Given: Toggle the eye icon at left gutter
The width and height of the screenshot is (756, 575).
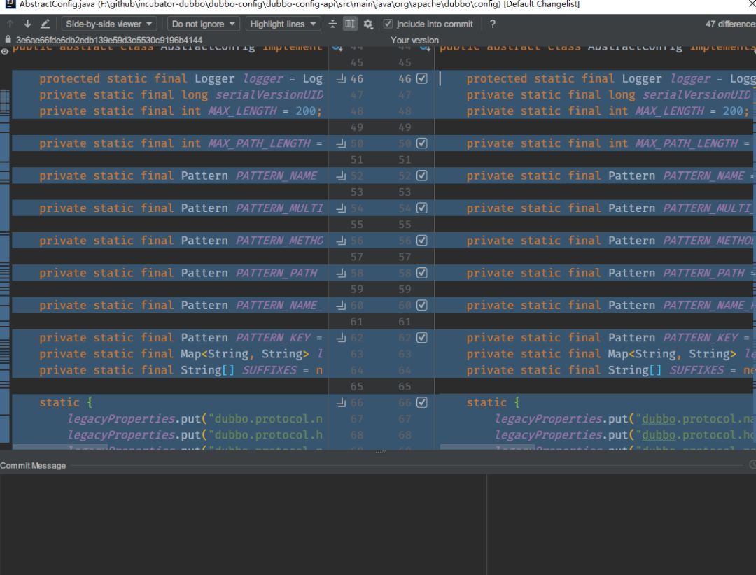Looking at the screenshot, I should point(5,52).
